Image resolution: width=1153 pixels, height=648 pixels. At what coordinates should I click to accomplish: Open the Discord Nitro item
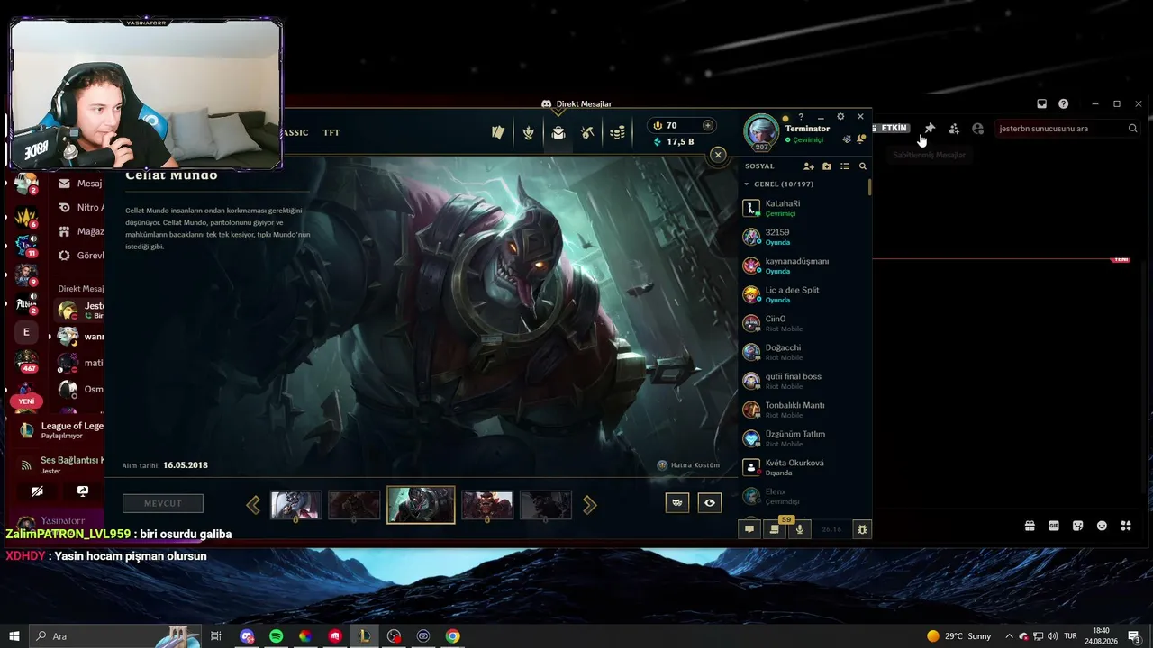[80, 208]
